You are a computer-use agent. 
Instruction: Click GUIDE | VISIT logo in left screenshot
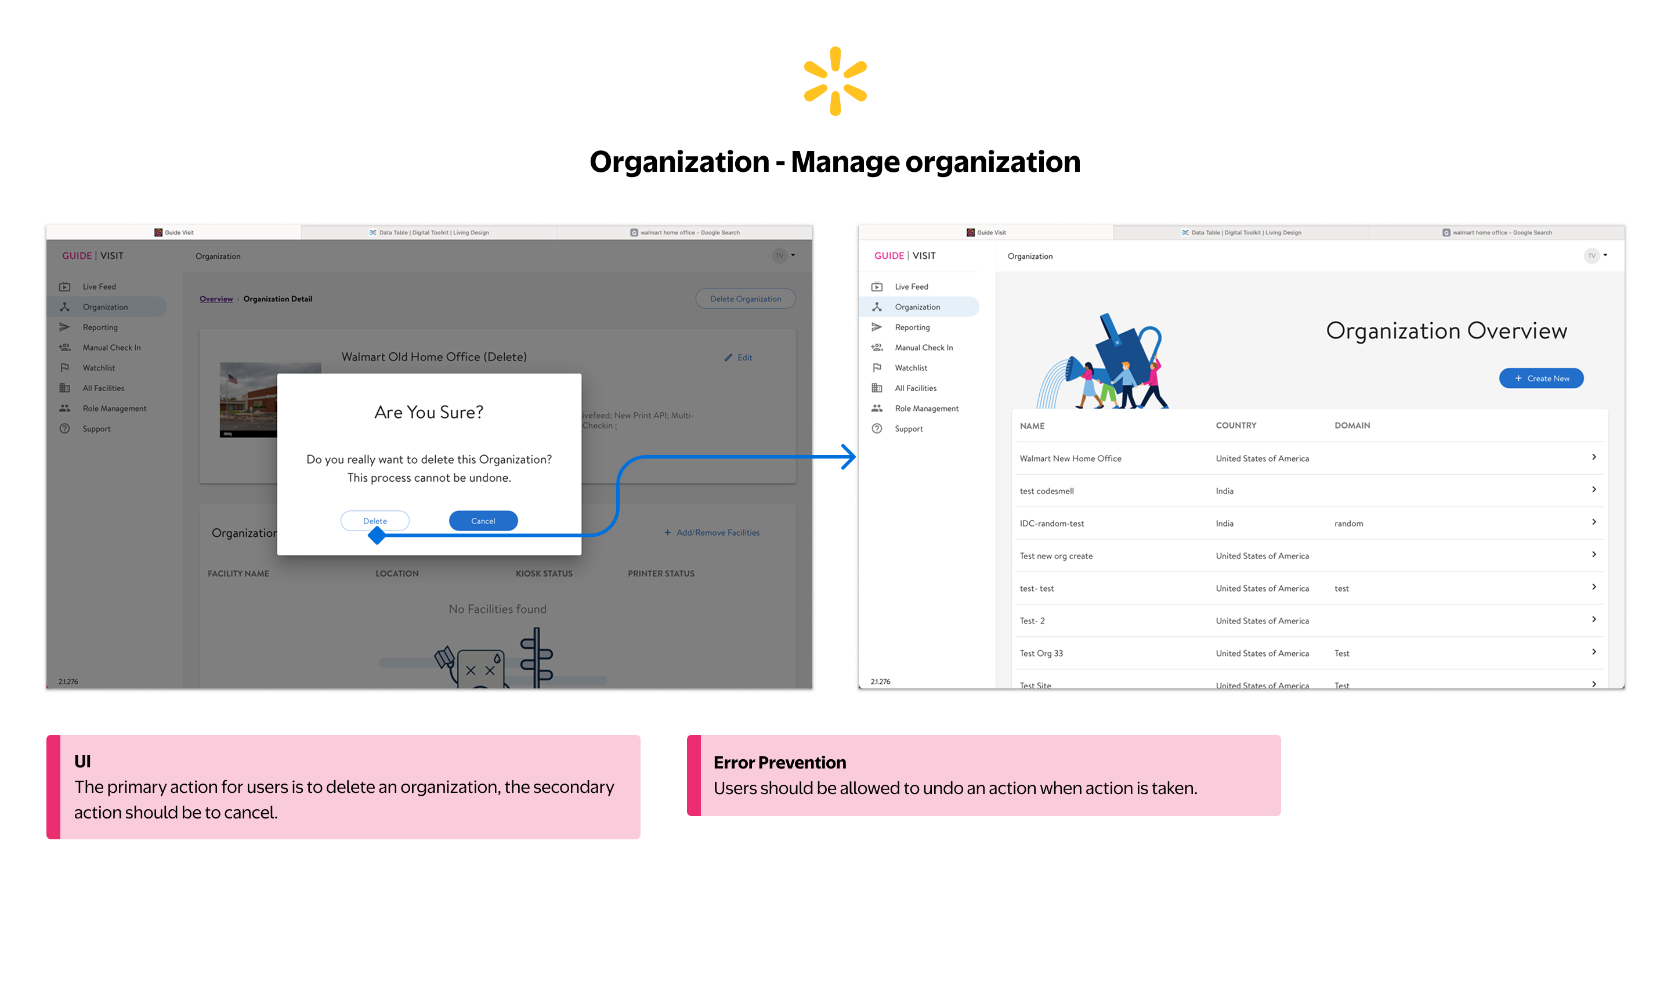pyautogui.click(x=92, y=255)
